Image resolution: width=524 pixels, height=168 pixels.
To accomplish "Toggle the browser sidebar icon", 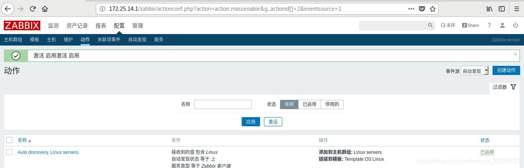I will point(502,8).
